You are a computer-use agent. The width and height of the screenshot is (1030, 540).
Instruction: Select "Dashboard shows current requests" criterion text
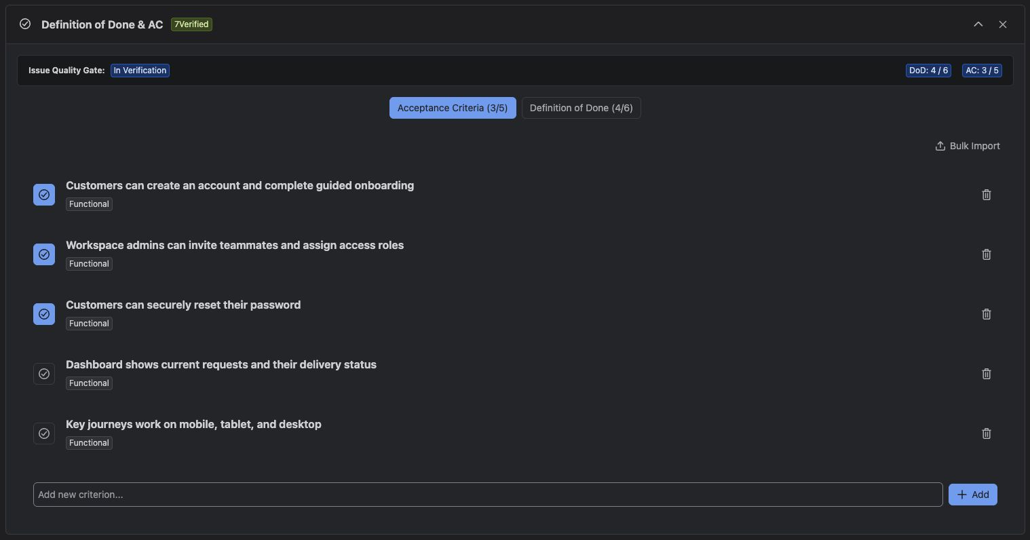[221, 364]
